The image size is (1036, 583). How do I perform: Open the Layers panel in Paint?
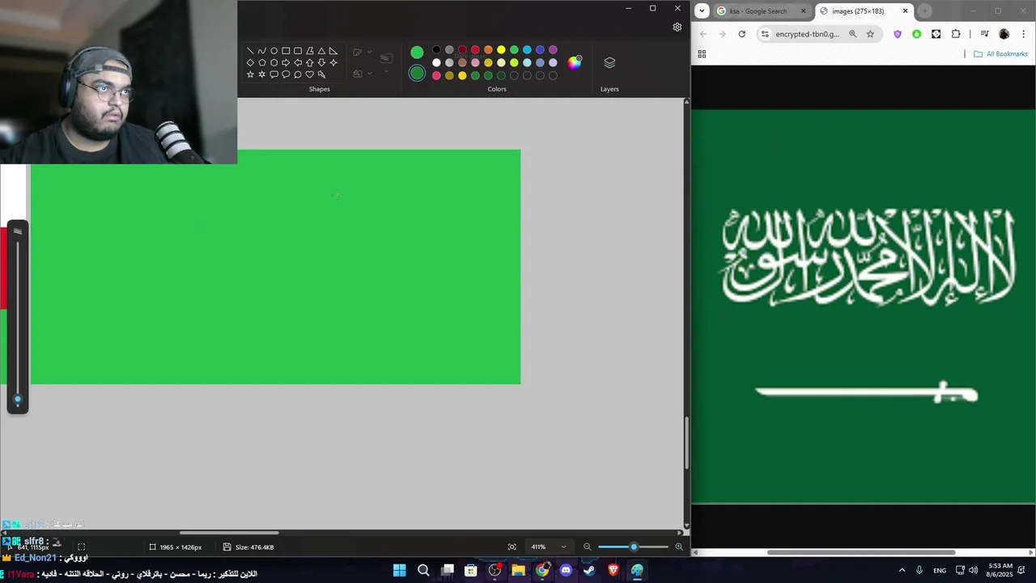pyautogui.click(x=609, y=62)
